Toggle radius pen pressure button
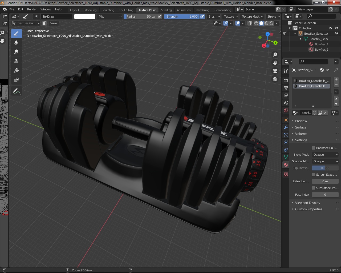Image resolution: width=341 pixels, height=273 pixels. (x=160, y=17)
